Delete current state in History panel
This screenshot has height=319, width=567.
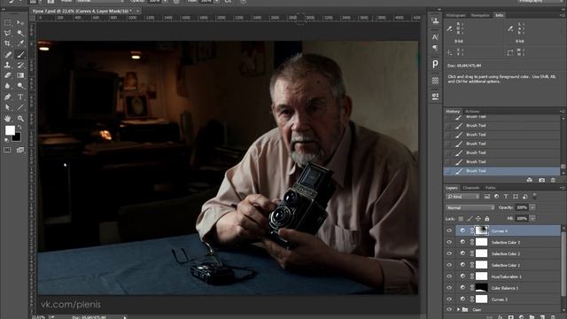tap(553, 180)
